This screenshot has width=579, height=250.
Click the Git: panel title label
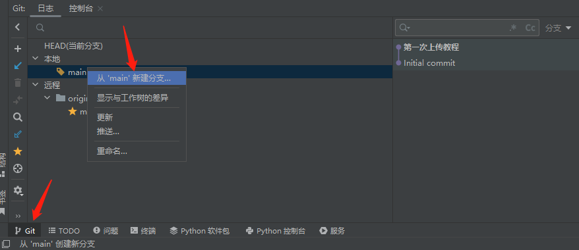(x=19, y=9)
